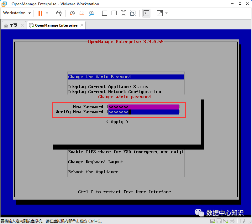Switch to the 主页 home tab

[x=13, y=25]
